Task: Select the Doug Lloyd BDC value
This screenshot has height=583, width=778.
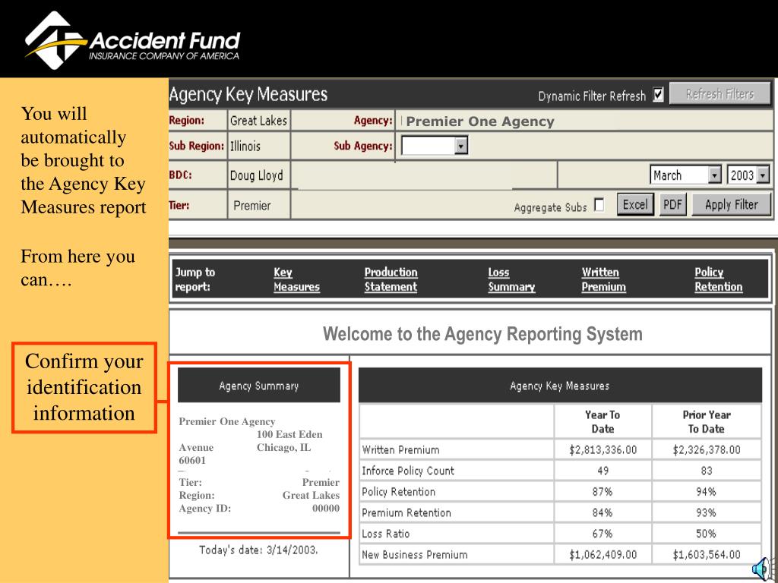Action: coord(258,175)
